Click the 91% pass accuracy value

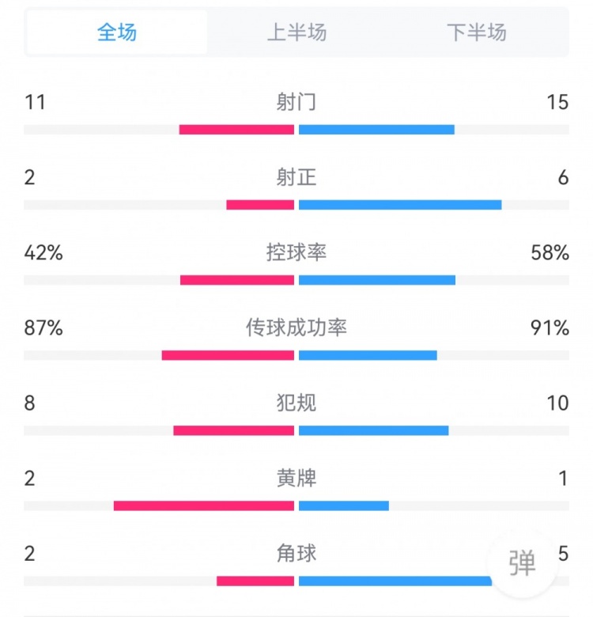pyautogui.click(x=550, y=327)
